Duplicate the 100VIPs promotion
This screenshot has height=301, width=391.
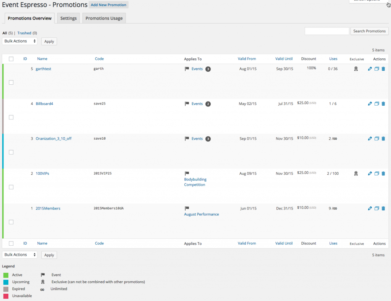pyautogui.click(x=377, y=174)
